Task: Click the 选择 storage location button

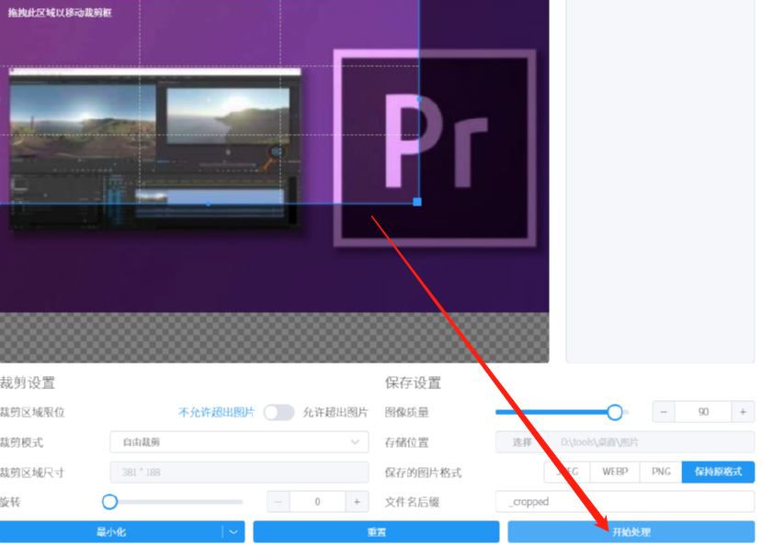Action: pyautogui.click(x=522, y=442)
